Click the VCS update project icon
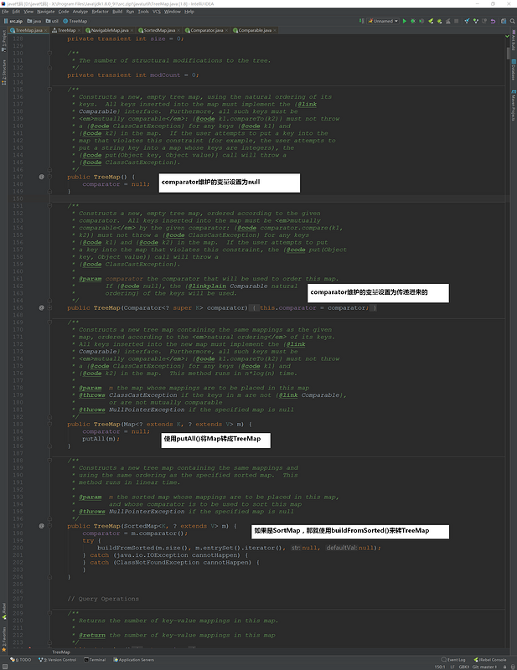The image size is (517, 670). (x=467, y=21)
